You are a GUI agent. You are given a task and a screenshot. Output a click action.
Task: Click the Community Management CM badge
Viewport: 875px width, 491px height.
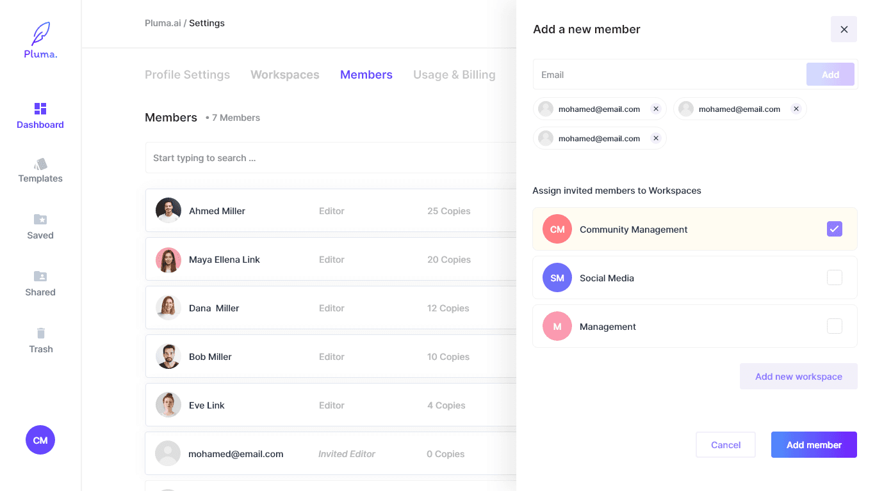tap(557, 229)
